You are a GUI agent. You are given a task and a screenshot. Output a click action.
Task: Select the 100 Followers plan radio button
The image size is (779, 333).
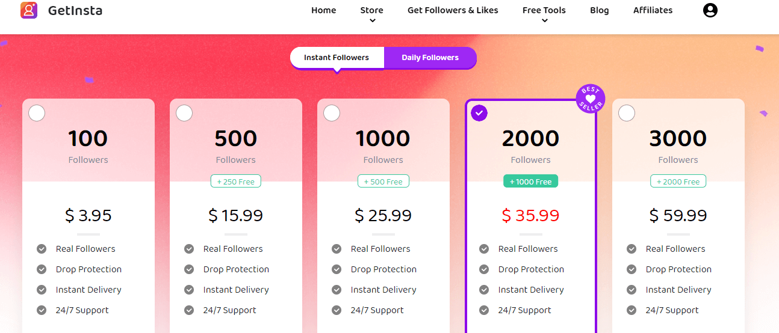37,113
